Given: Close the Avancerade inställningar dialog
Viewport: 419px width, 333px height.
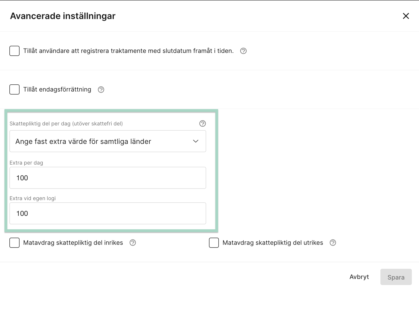Looking at the screenshot, I should coord(406,16).
